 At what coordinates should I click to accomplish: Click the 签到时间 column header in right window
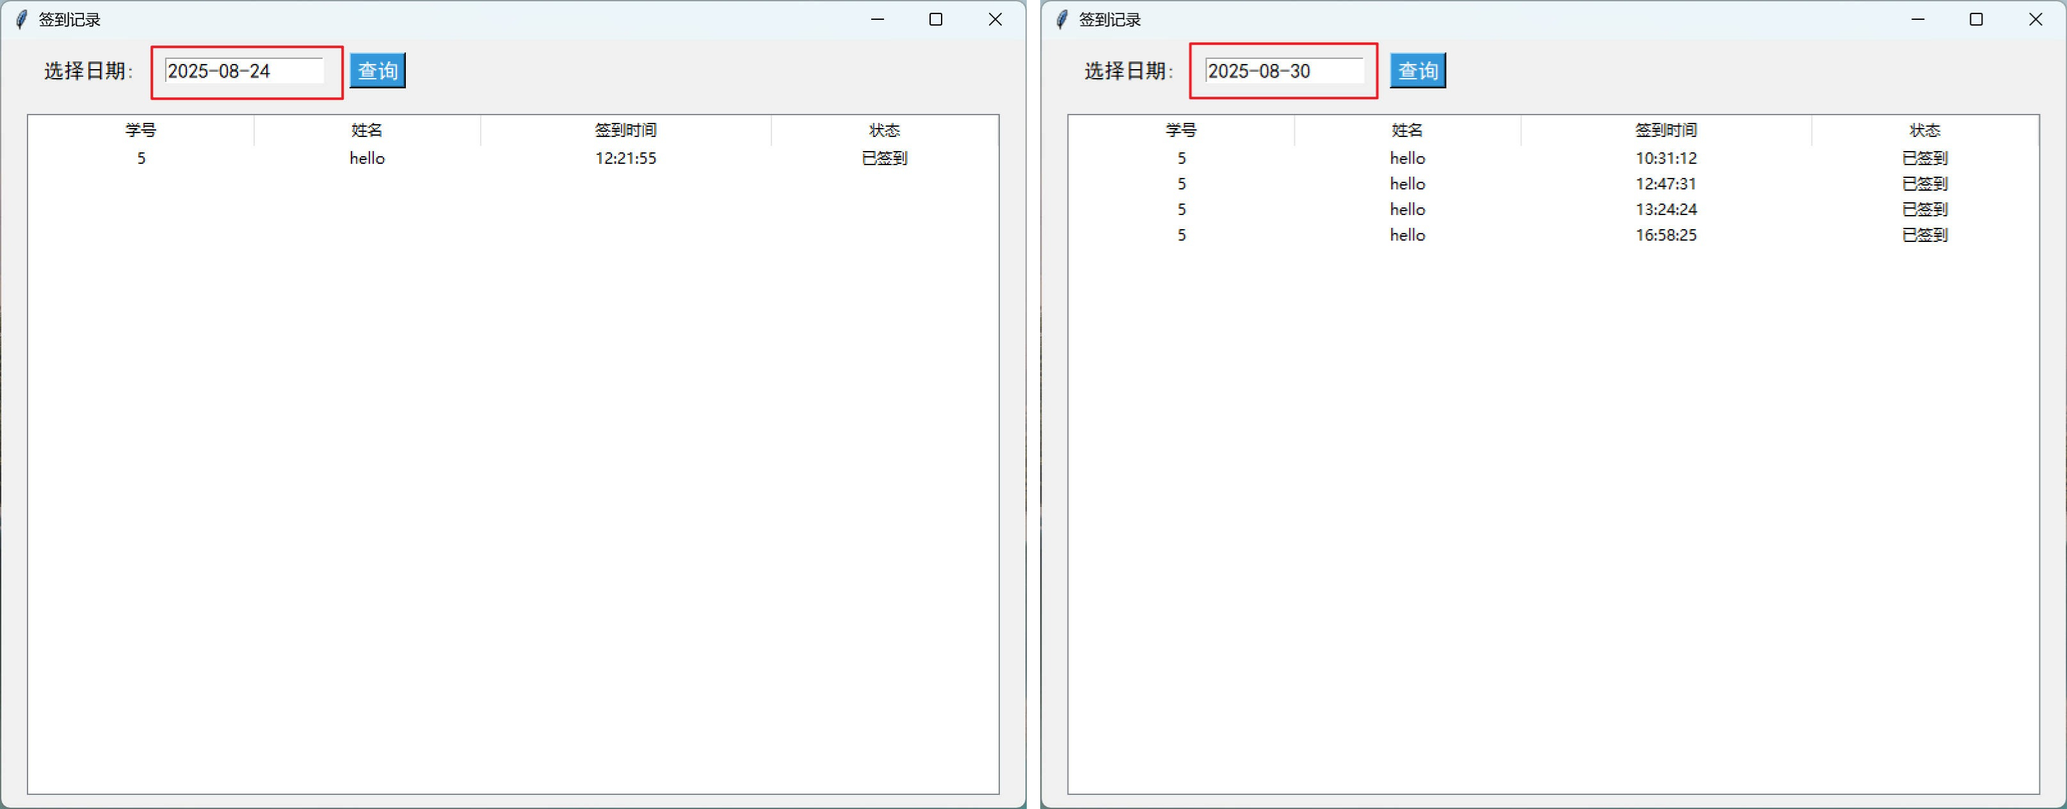tap(1666, 130)
